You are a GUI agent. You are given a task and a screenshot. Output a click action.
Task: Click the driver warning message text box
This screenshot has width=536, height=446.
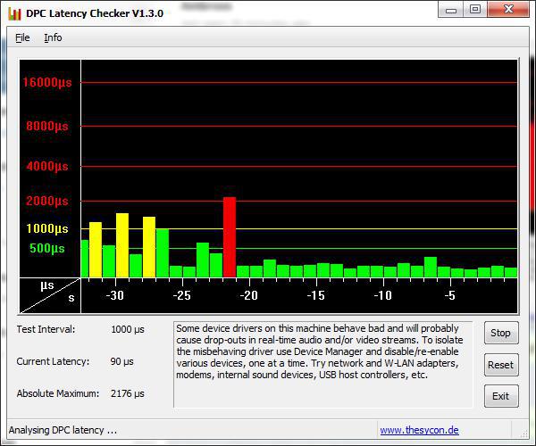click(x=322, y=364)
